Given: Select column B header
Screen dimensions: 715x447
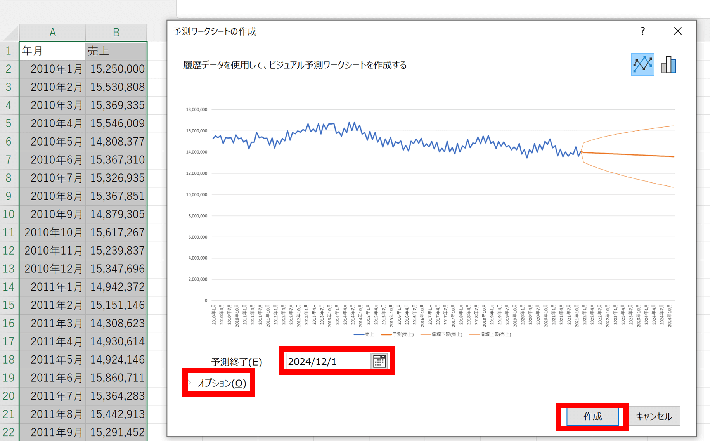Looking at the screenshot, I should (116, 32).
